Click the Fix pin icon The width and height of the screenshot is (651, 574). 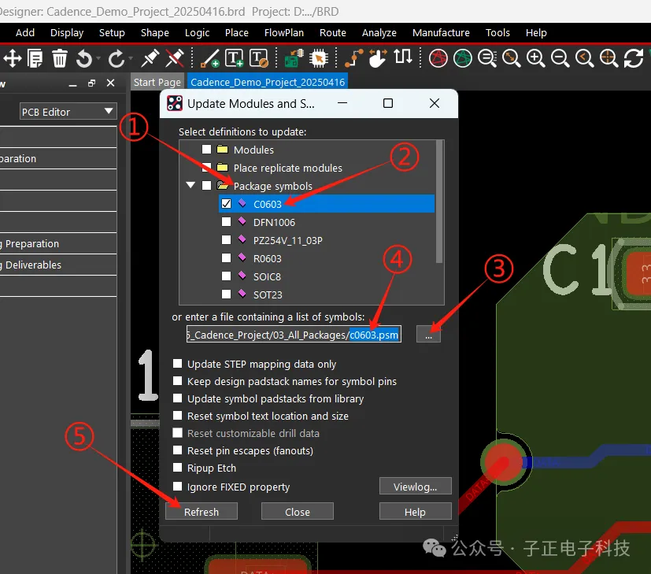(x=150, y=58)
